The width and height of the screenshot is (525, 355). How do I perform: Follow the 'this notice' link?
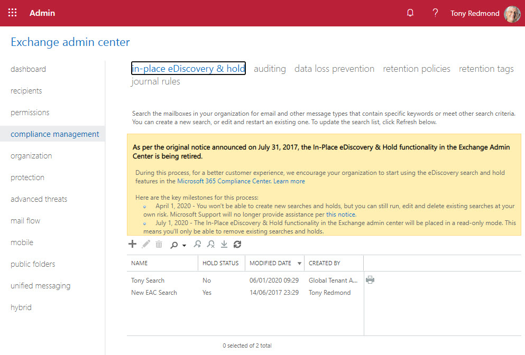[x=341, y=214]
